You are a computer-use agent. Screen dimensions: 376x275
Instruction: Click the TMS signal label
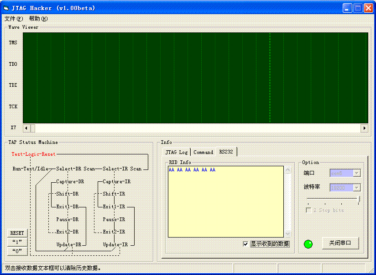pos(13,43)
